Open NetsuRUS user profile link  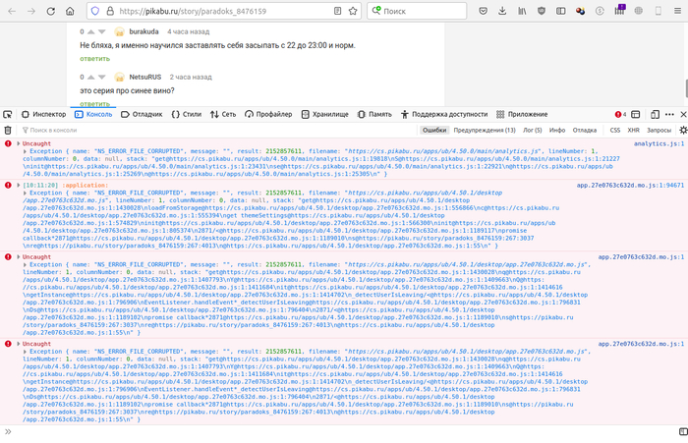coord(145,77)
